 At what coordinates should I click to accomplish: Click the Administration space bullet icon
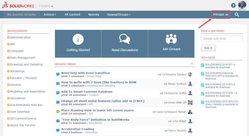click(x=8, y=37)
